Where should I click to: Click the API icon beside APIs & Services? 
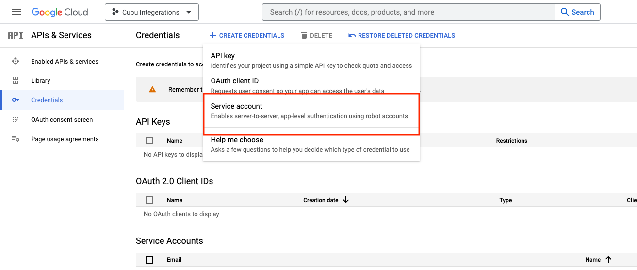pos(16,35)
